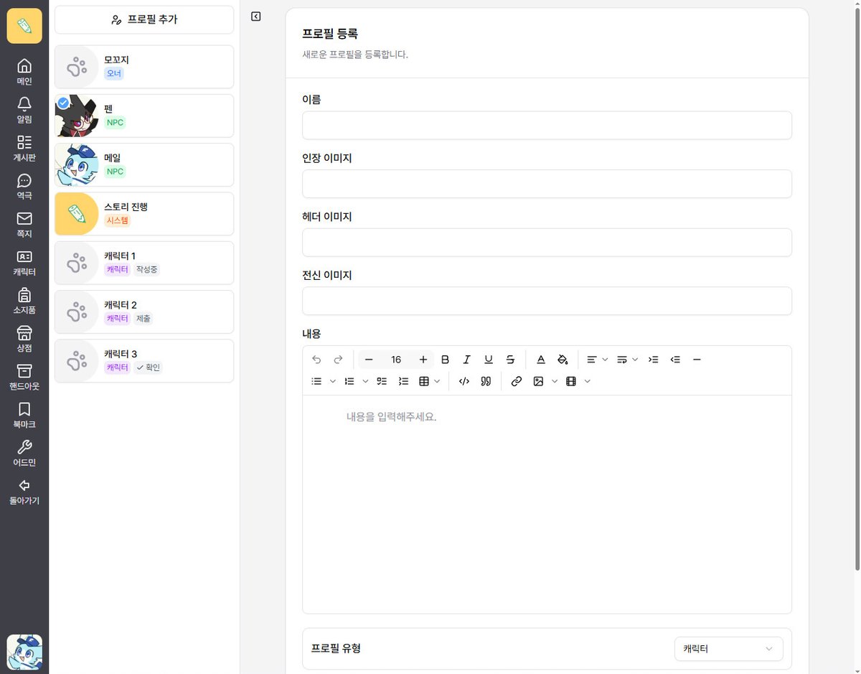
Task: Open the 쪽지 mail section in the sidebar
Action: [x=24, y=223]
